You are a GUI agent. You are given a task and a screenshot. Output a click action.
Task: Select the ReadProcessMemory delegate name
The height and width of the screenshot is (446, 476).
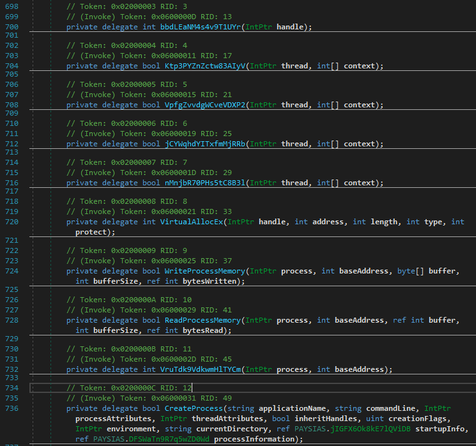203,320
